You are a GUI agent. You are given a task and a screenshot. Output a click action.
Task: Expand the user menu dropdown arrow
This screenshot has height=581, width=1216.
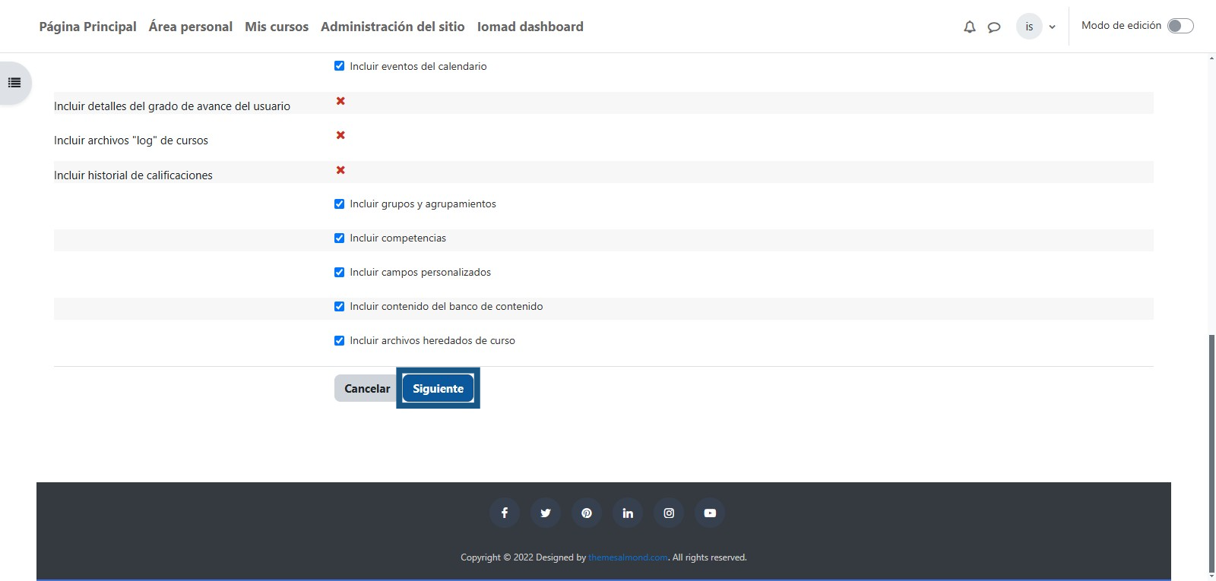coord(1053,27)
